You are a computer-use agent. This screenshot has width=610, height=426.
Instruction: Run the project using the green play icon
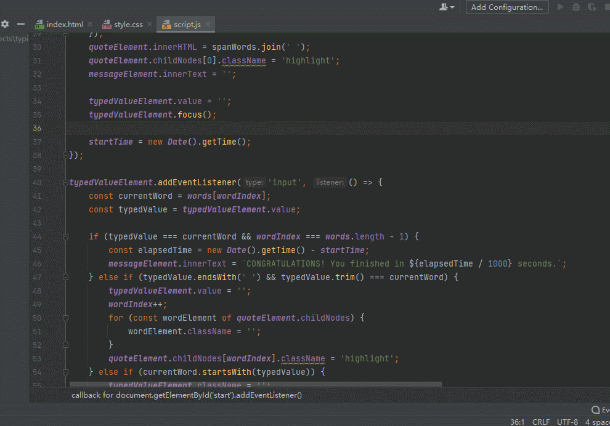(561, 7)
